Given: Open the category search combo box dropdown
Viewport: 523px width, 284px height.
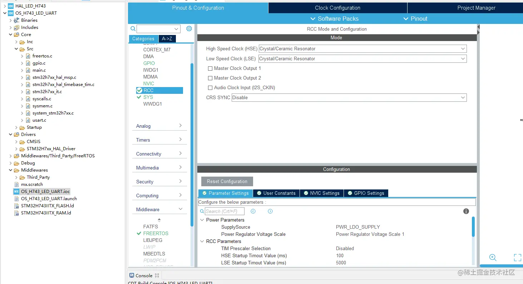Looking at the screenshot, I should point(176,29).
